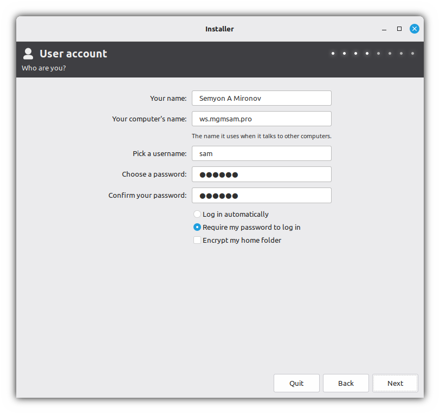This screenshot has width=440, height=414.
Task: Click Back to return to previous step
Action: [346, 383]
